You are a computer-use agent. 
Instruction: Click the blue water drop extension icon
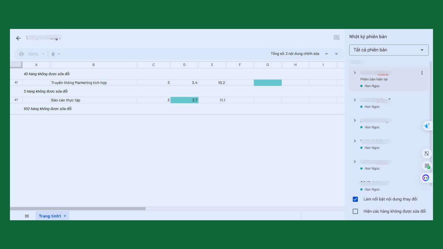pos(426,126)
